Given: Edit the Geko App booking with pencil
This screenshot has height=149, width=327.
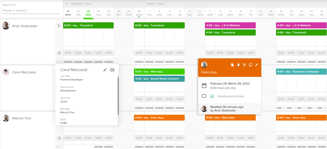Looking at the screenshot, I should [x=256, y=65].
